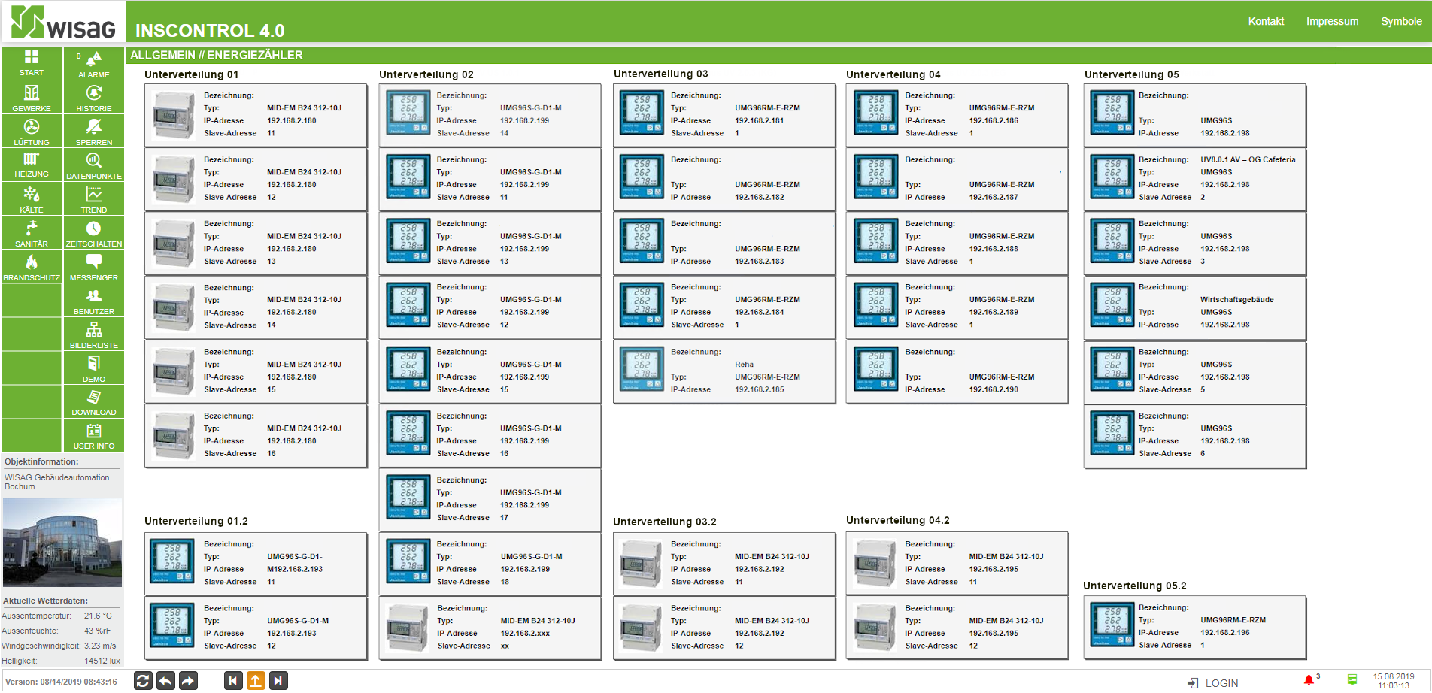The height and width of the screenshot is (693, 1432).
Task: Open the Reha meter card
Action: tap(724, 371)
